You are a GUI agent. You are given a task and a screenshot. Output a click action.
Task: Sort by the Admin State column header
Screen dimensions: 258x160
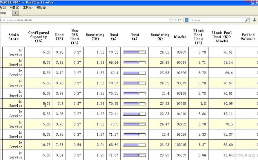coord(14,37)
